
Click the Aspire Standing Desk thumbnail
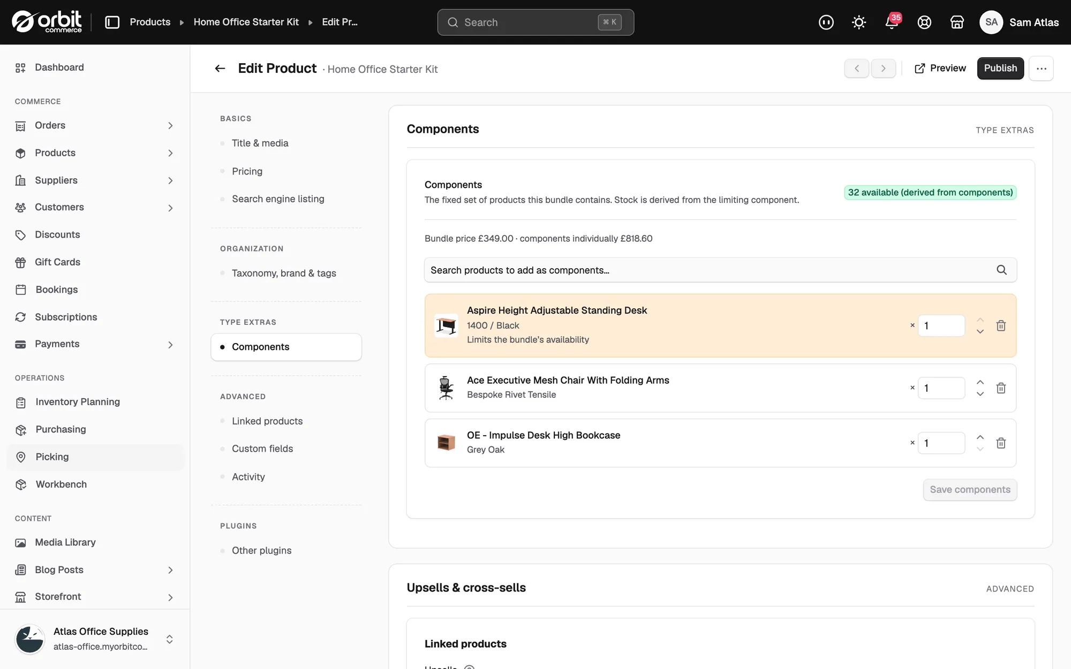coord(446,325)
